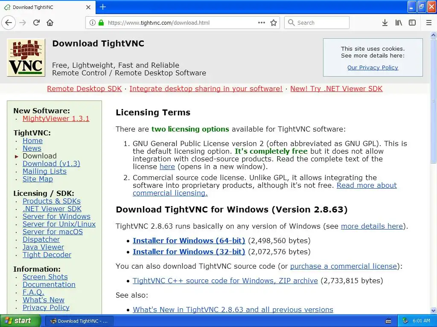Open New! Try .NET Viewer SDK link
Viewport: 437px width, 327px height.
tap(336, 89)
